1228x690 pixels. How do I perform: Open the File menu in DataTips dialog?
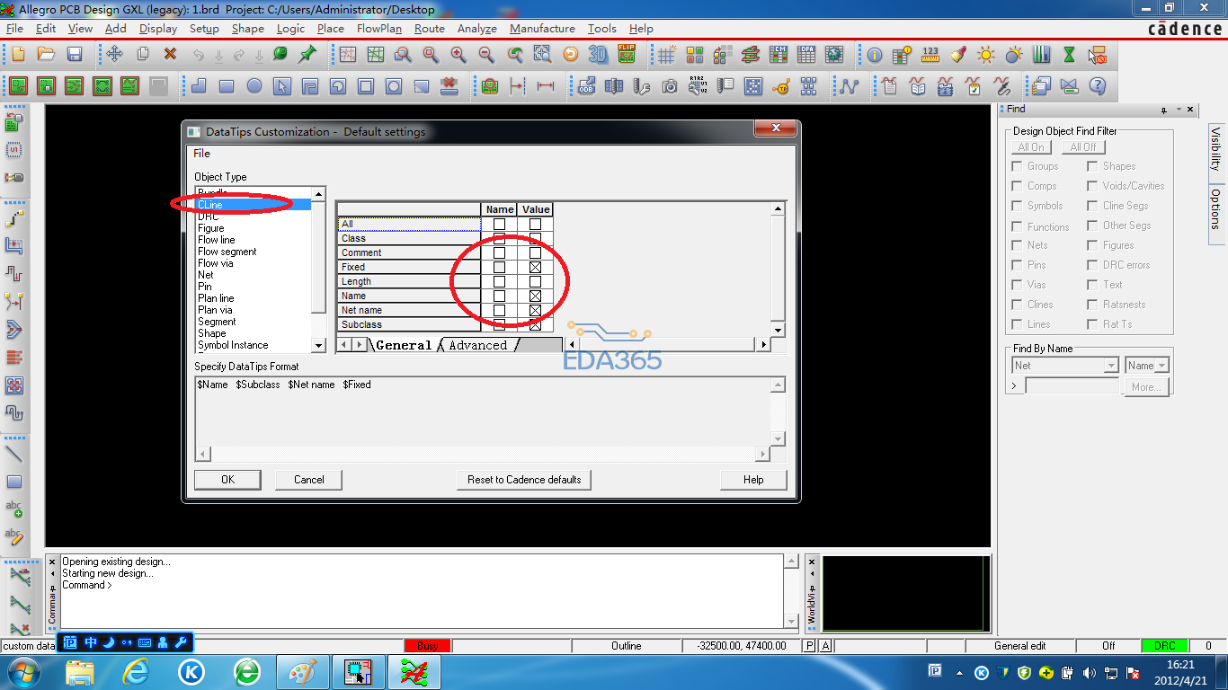pyautogui.click(x=202, y=154)
